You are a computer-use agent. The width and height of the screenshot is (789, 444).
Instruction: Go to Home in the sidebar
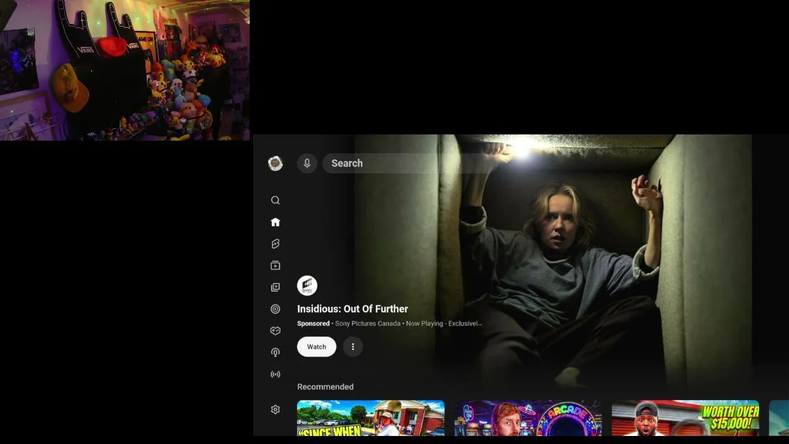tap(276, 222)
